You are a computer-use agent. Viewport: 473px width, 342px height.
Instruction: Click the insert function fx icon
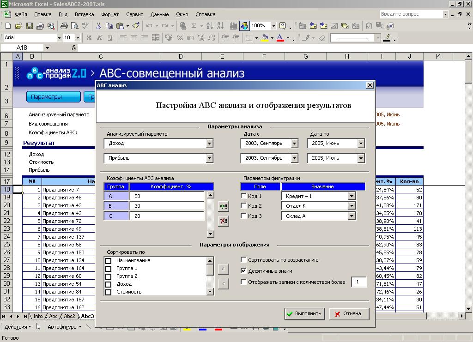pyautogui.click(x=74, y=48)
